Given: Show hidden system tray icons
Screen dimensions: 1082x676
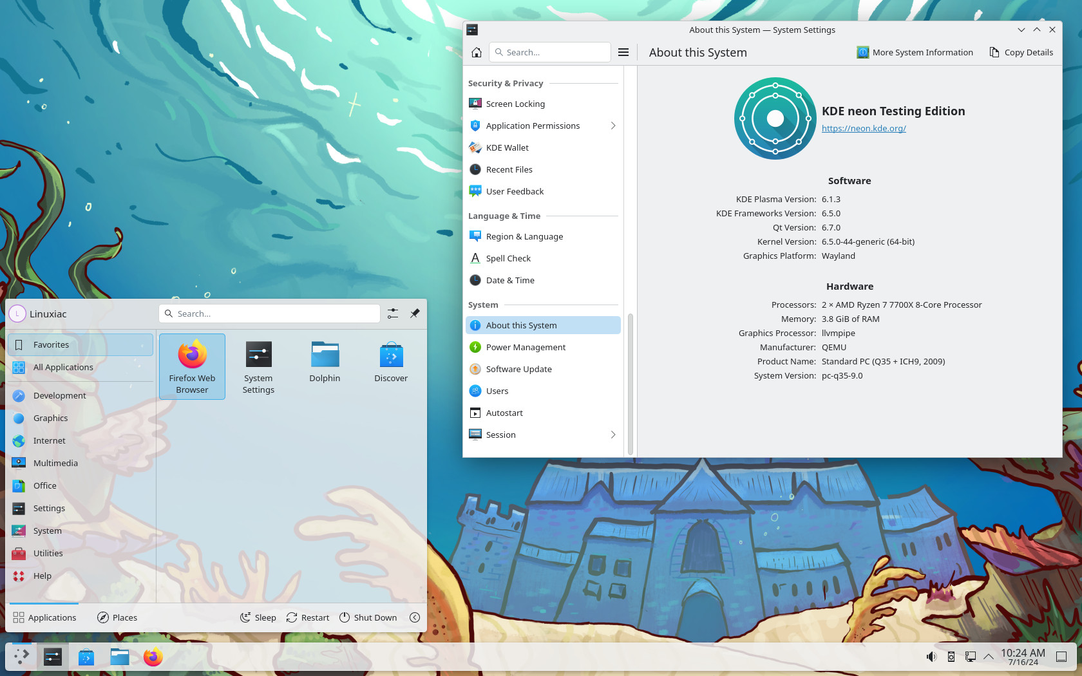Looking at the screenshot, I should click(x=988, y=657).
